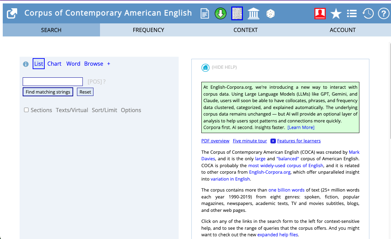Enable the Sections checkbox

(26, 110)
